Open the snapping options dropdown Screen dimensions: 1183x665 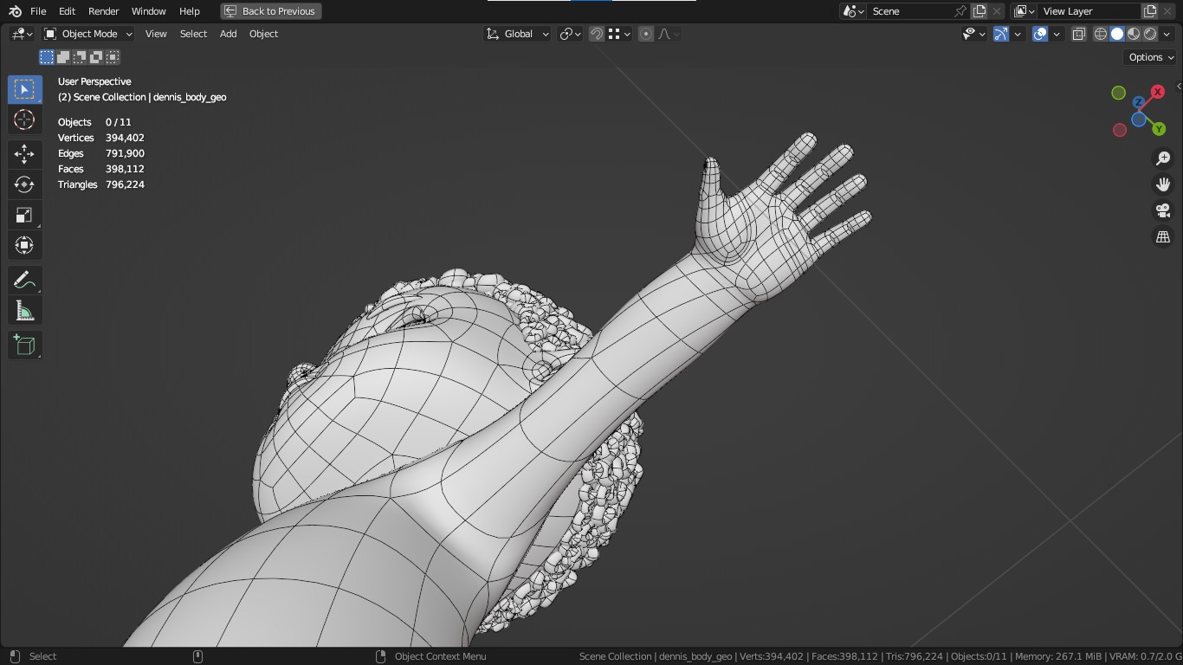618,34
